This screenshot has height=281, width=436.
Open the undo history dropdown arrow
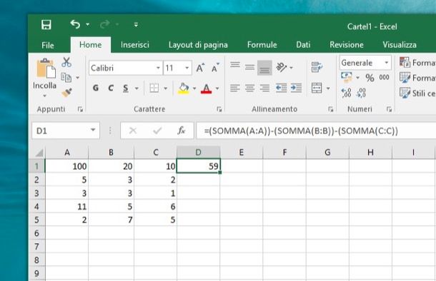click(x=88, y=24)
